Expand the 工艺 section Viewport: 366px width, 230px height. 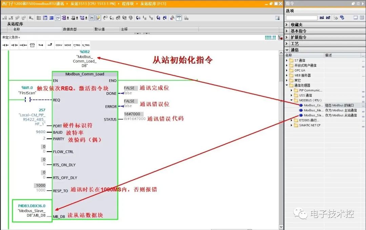pos(287,43)
